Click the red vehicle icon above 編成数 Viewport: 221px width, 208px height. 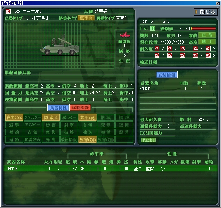point(125,35)
